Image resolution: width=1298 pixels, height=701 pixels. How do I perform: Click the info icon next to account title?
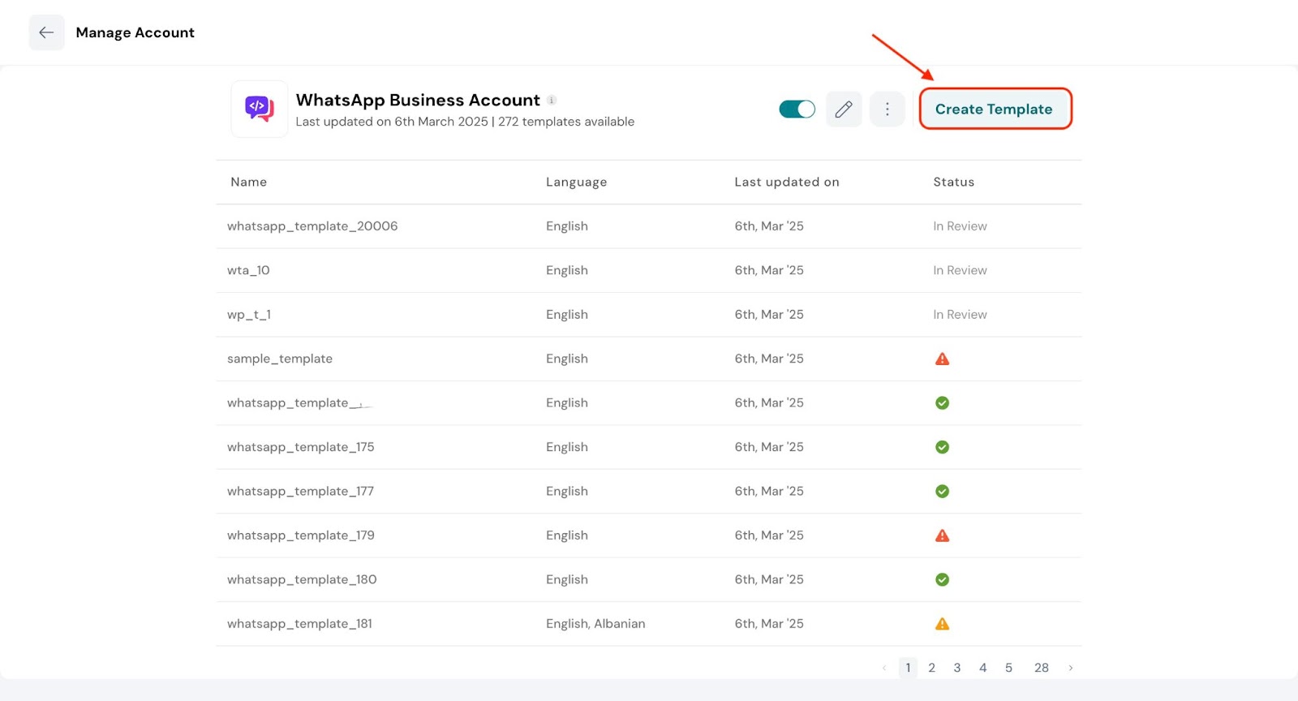552,101
